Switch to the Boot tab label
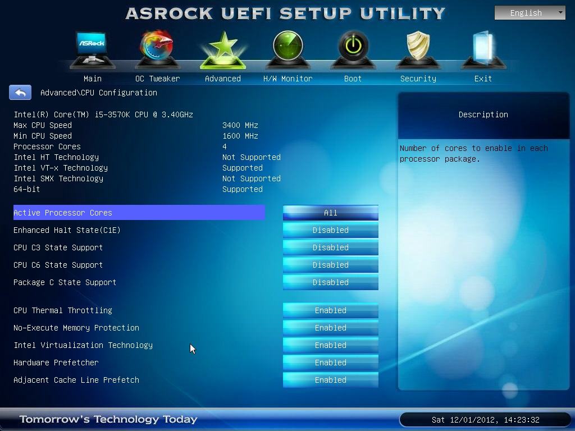Viewport: 575px width, 431px height. click(x=353, y=79)
